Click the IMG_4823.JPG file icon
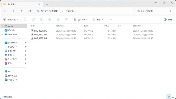Screen dimensions: 176x99 (x=32, y=38)
